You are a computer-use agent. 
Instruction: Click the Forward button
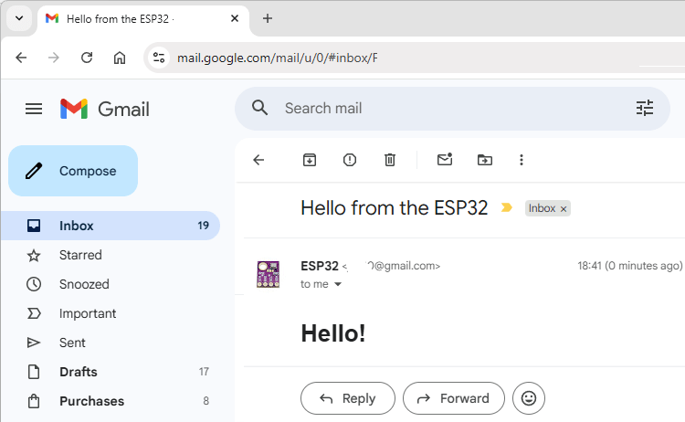click(453, 398)
